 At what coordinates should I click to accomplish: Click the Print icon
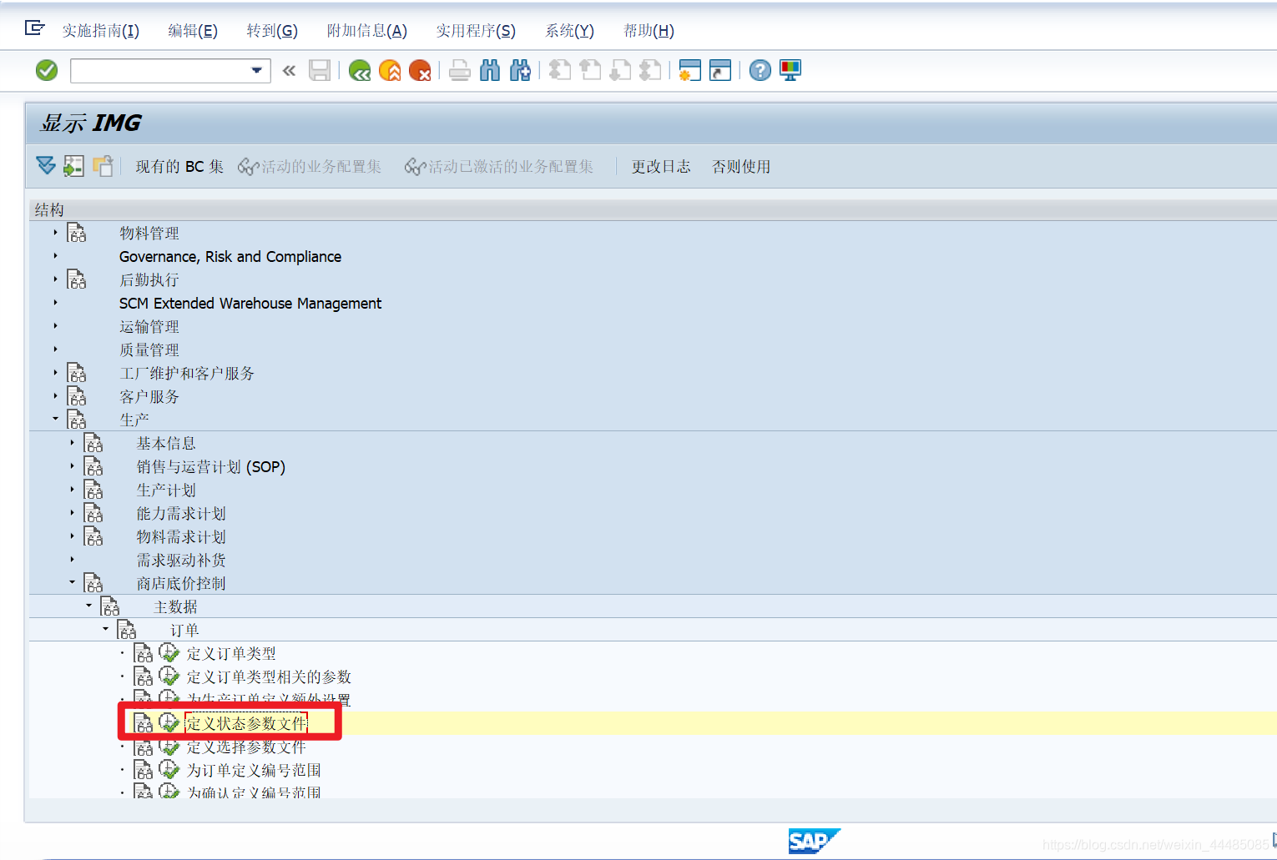point(460,71)
